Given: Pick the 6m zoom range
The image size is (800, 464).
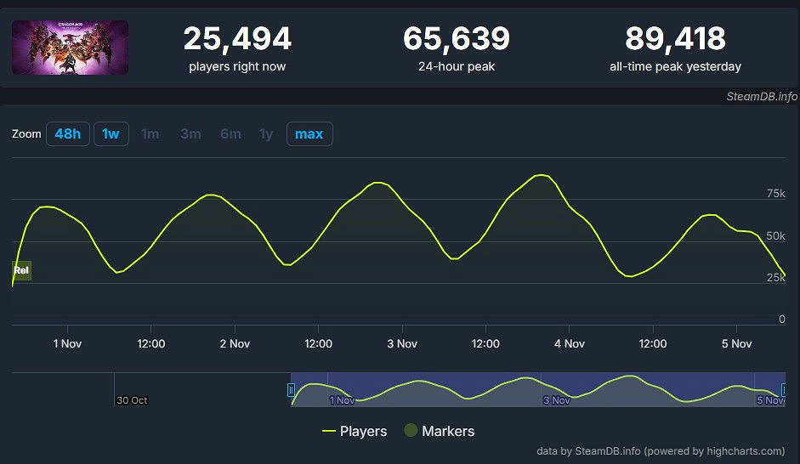Looking at the screenshot, I should coord(230,134).
